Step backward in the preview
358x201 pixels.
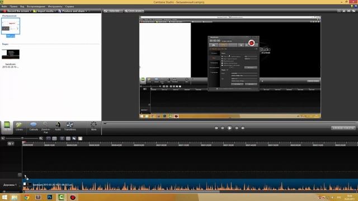click(223, 128)
